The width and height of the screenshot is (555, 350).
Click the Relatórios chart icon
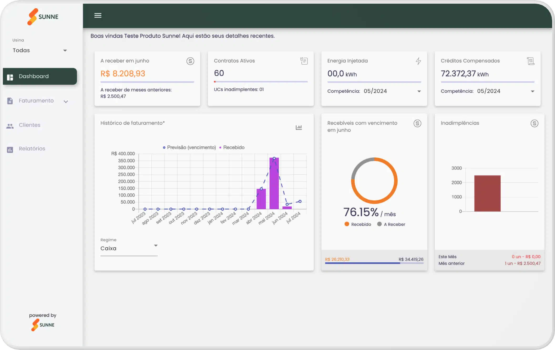(x=10, y=150)
